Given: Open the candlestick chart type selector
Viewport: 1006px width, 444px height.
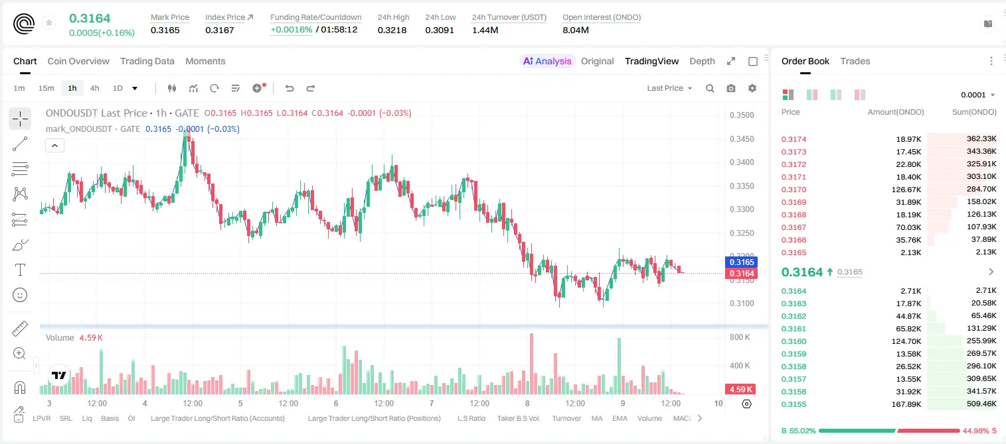Looking at the screenshot, I should pos(173,88).
